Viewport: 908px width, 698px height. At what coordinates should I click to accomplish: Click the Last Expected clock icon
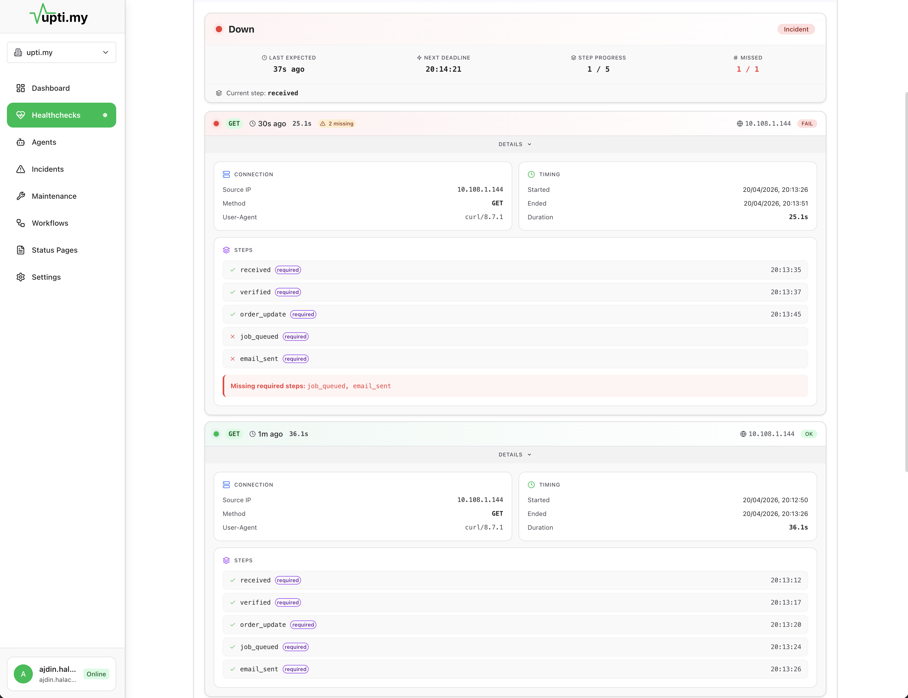pyautogui.click(x=264, y=58)
